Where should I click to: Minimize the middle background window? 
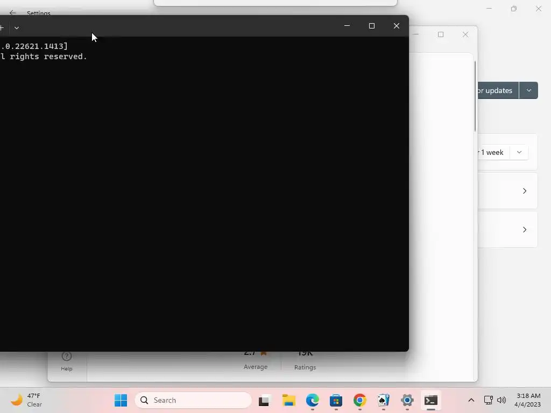click(x=416, y=34)
